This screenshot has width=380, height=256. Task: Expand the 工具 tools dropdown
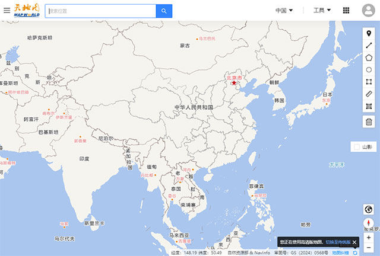coord(322,11)
